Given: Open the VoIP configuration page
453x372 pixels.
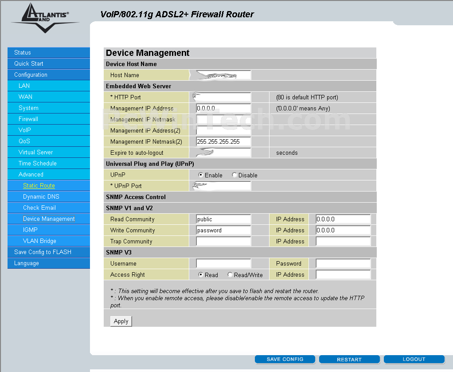Looking at the screenshot, I should [x=25, y=130].
